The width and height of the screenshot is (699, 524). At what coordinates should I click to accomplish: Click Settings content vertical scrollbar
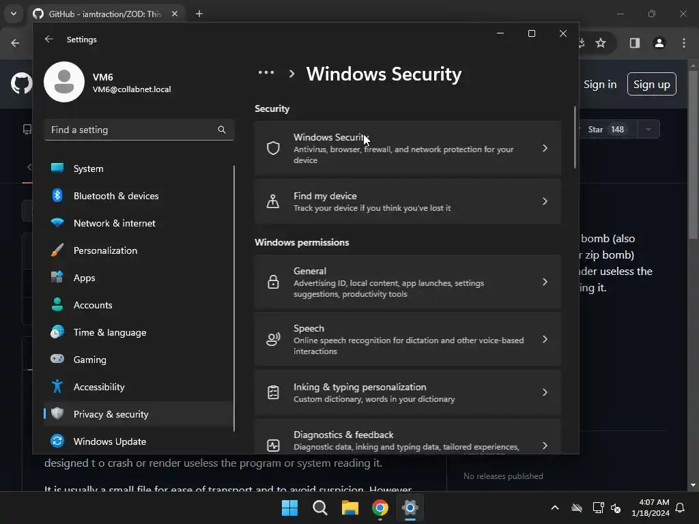pyautogui.click(x=575, y=137)
